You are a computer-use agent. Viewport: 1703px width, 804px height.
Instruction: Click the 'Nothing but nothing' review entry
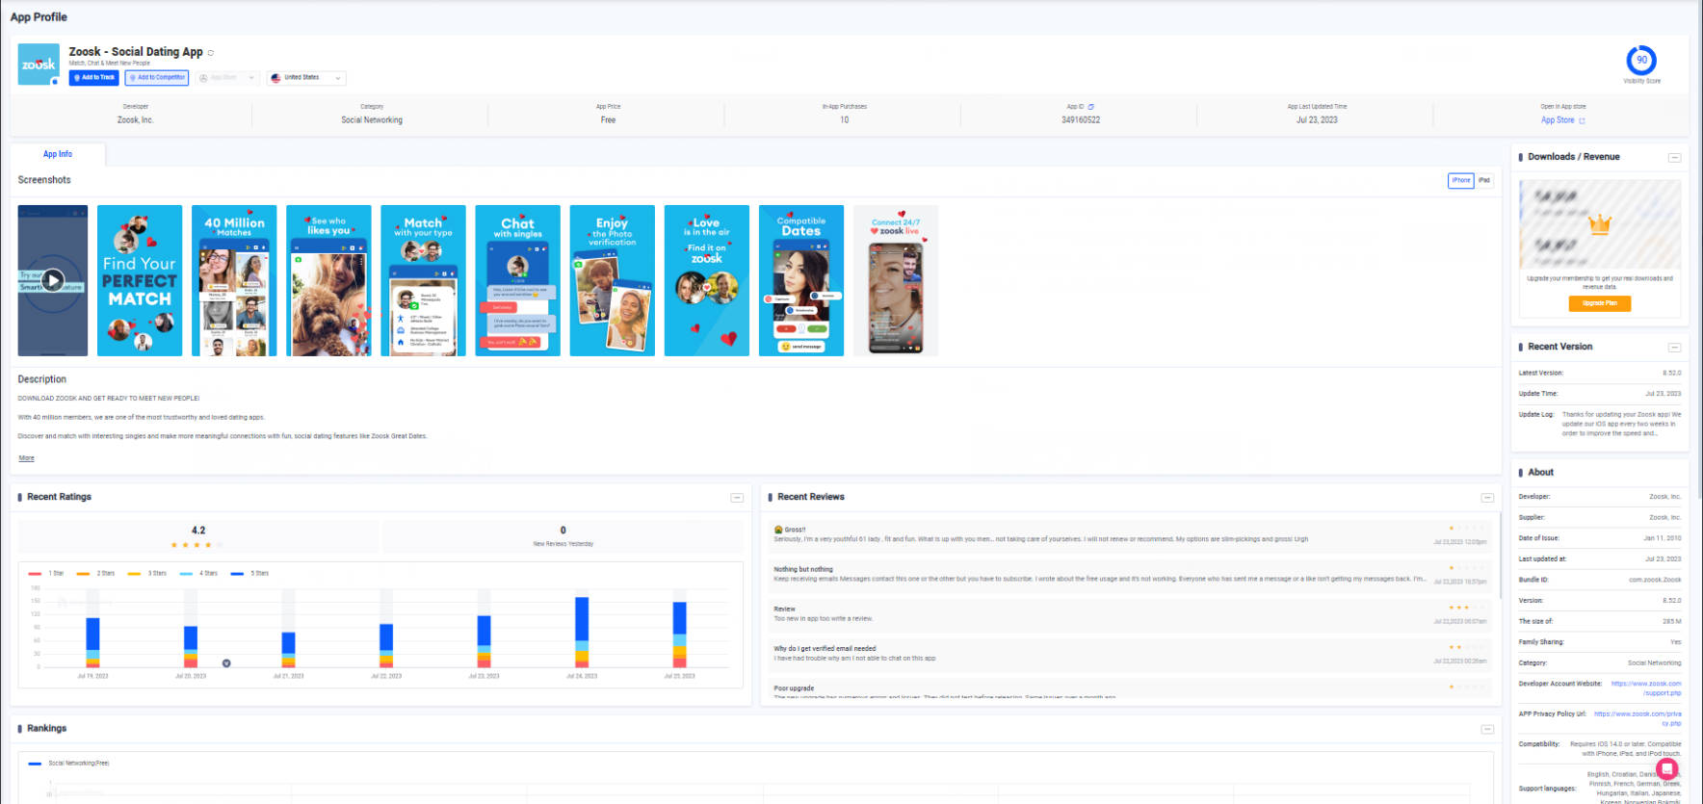point(1130,574)
